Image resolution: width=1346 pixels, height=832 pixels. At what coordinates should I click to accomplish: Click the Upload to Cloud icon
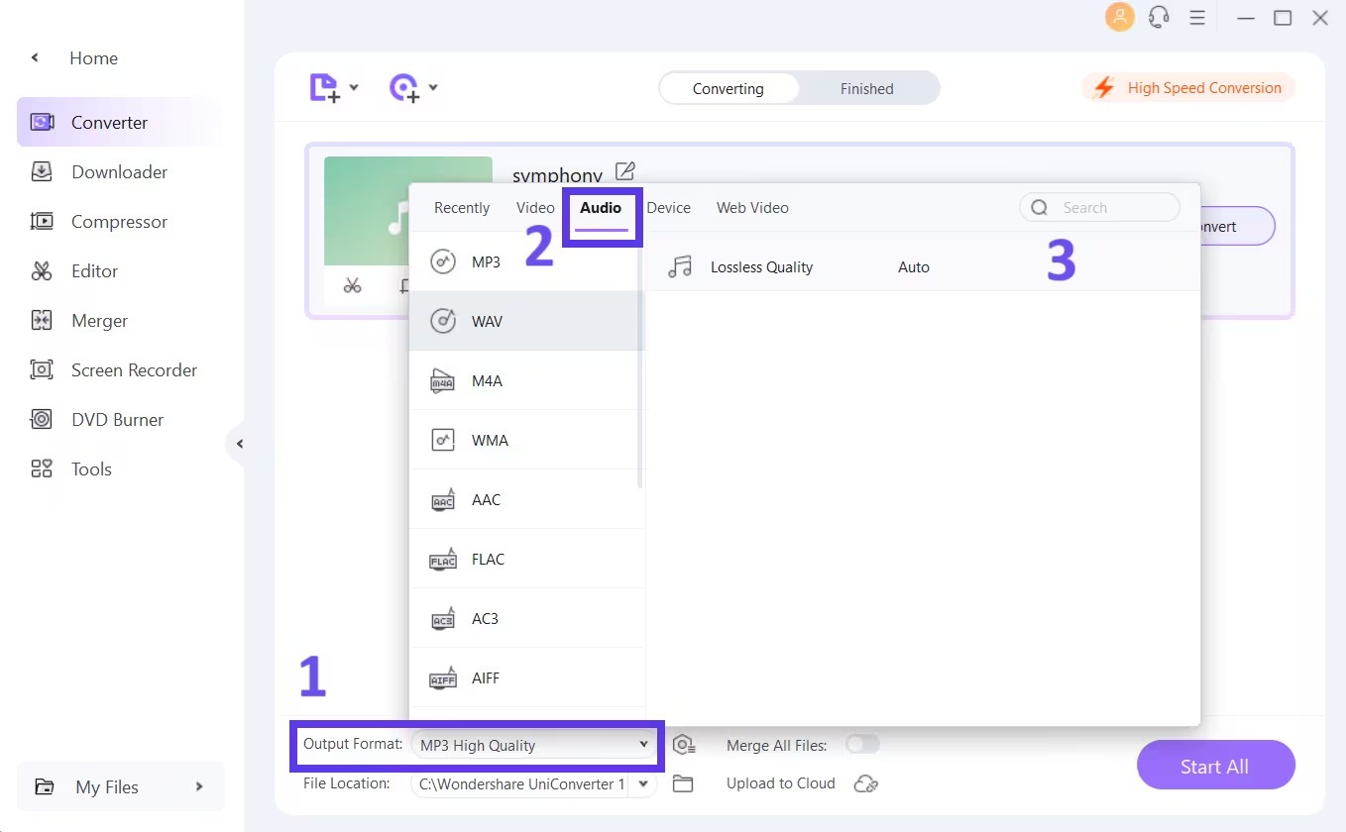point(866,783)
